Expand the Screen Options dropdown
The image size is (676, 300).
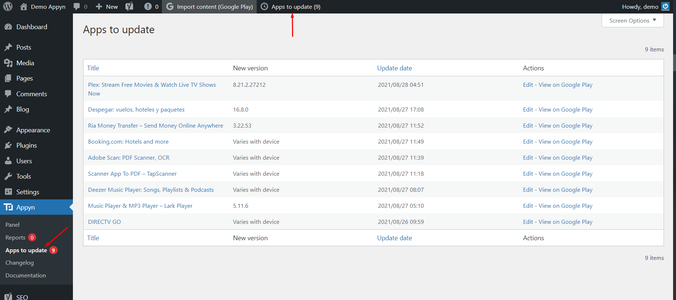633,20
